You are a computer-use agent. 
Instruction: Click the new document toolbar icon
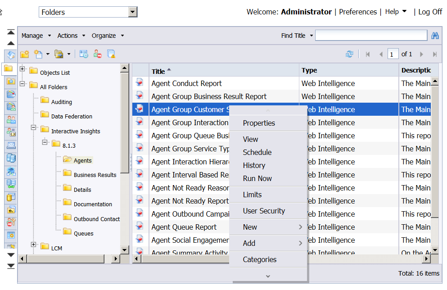point(38,54)
